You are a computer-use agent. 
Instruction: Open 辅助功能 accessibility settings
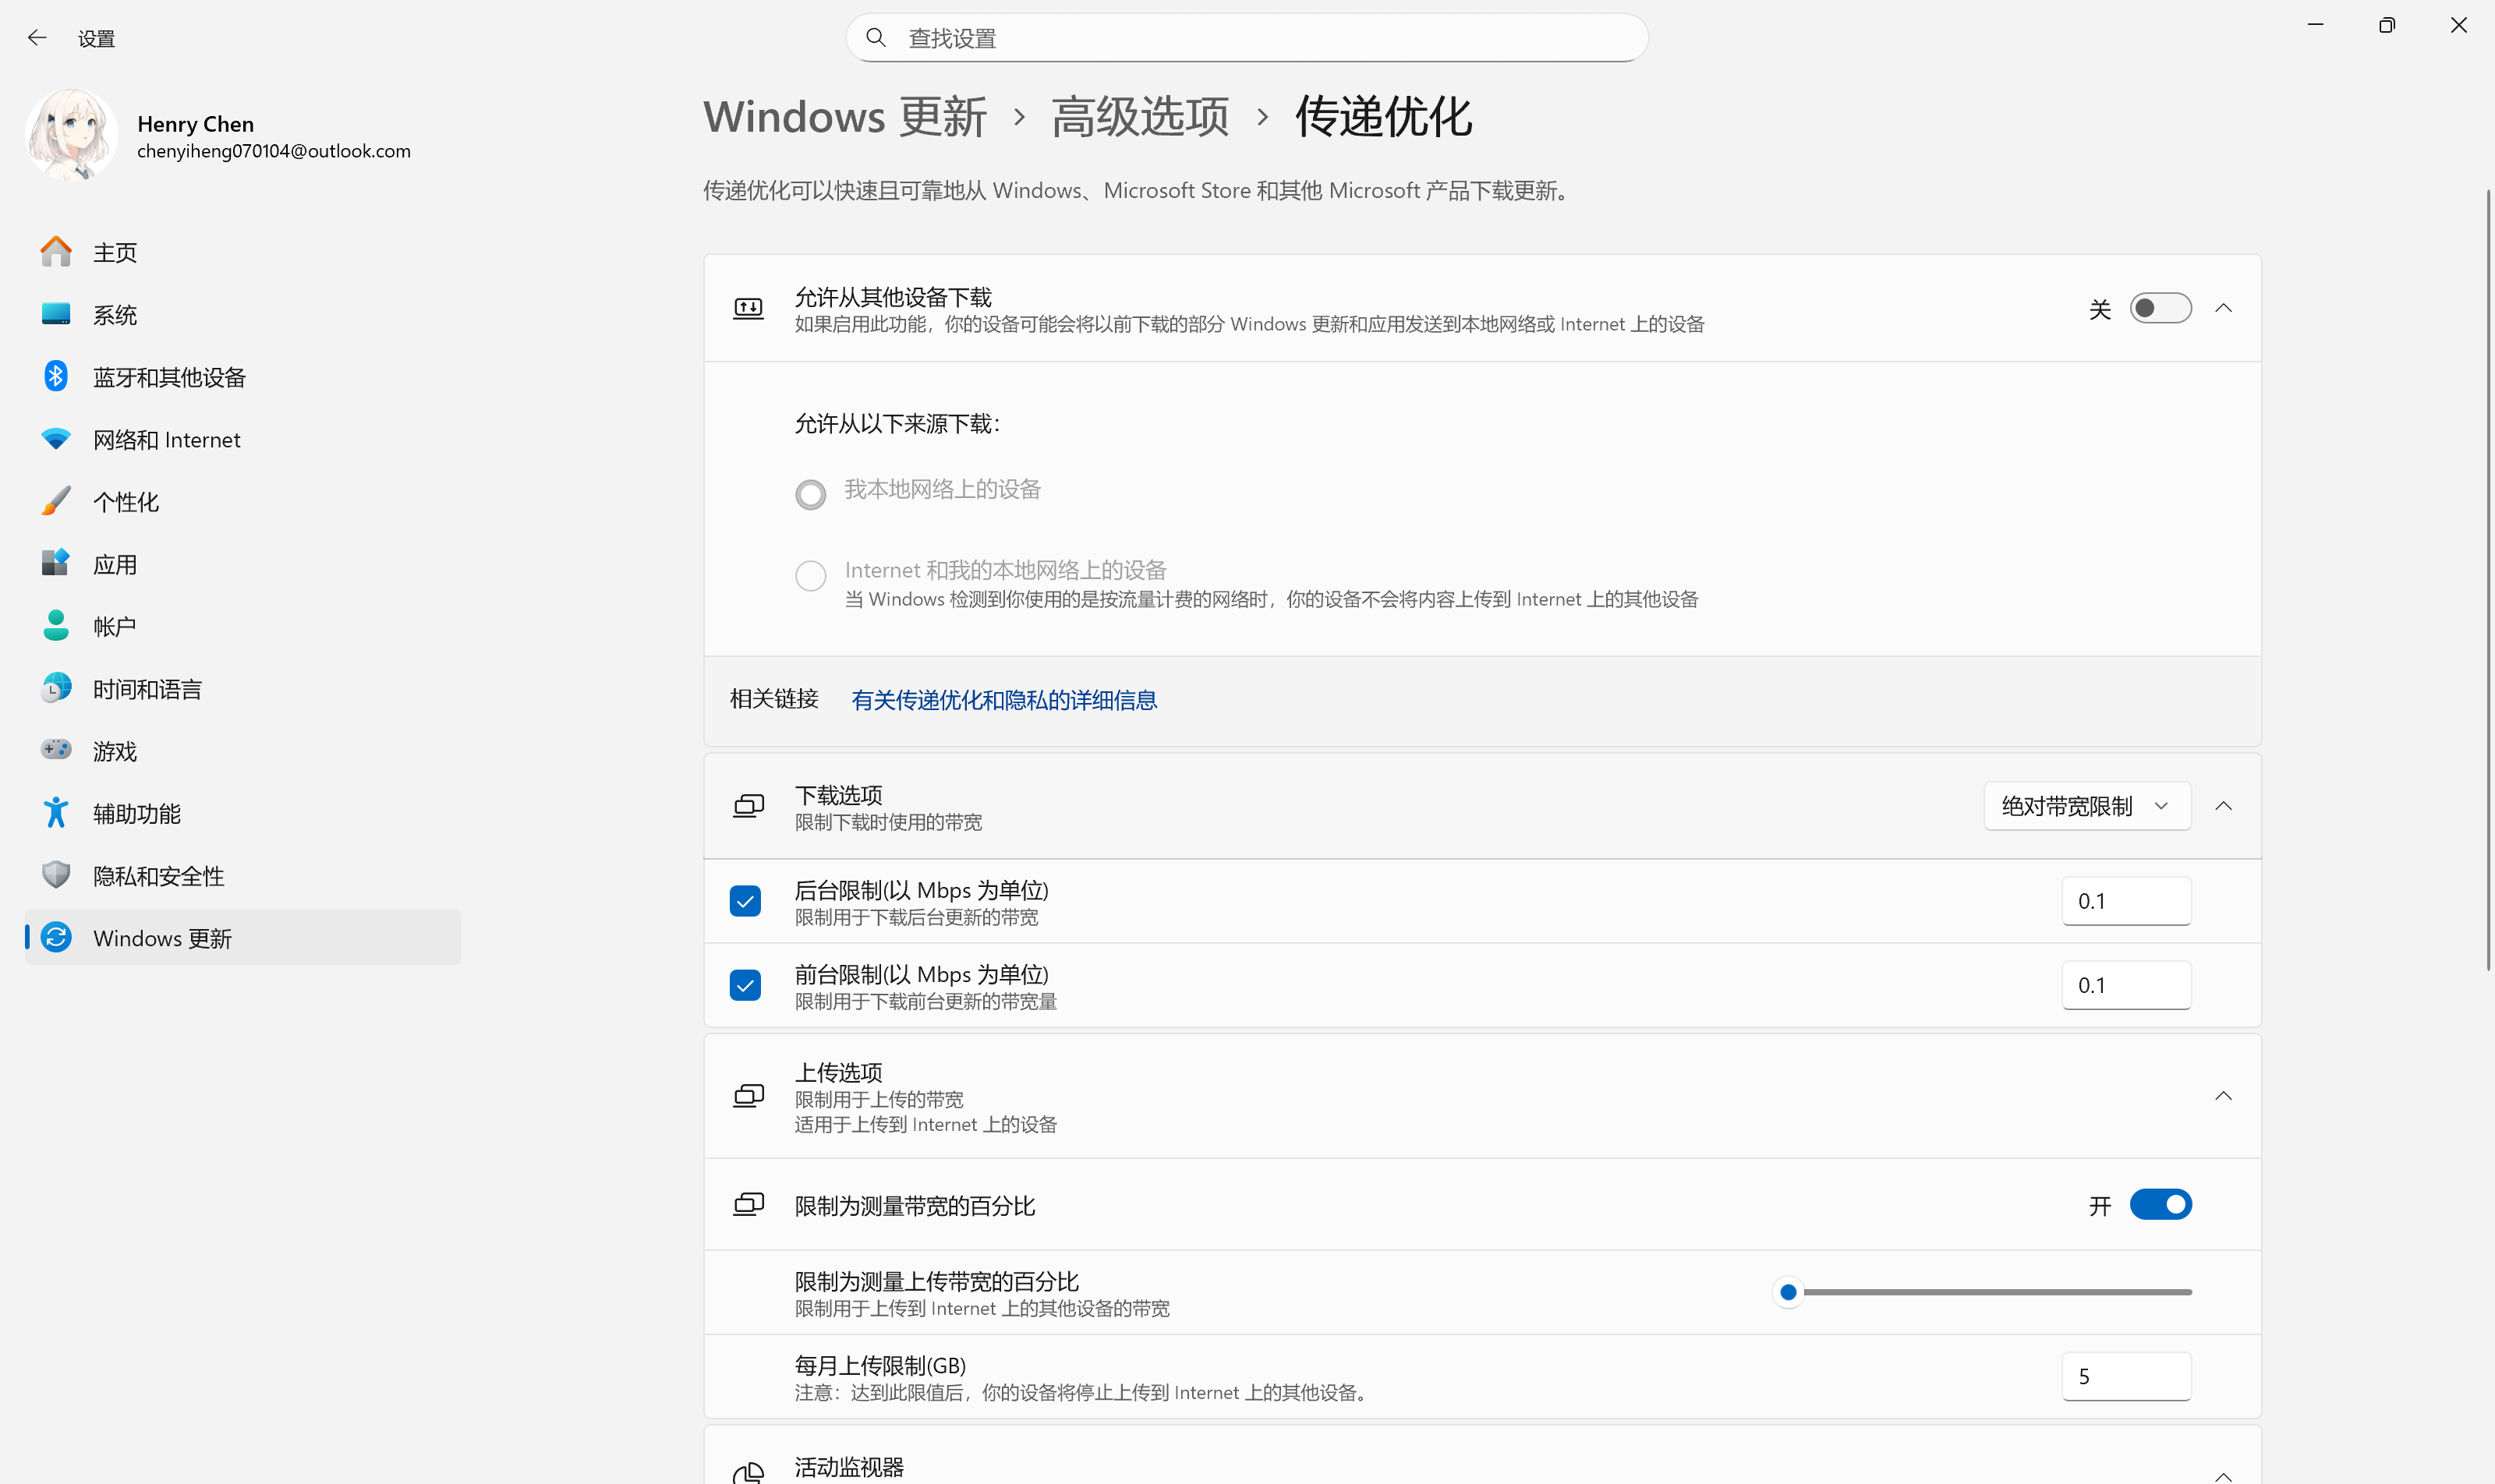[136, 814]
